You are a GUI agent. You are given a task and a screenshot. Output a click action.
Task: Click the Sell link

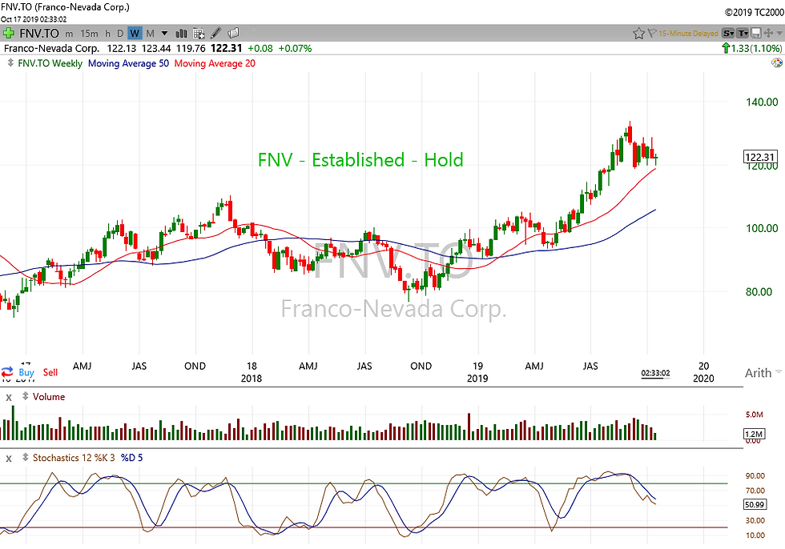tap(50, 372)
